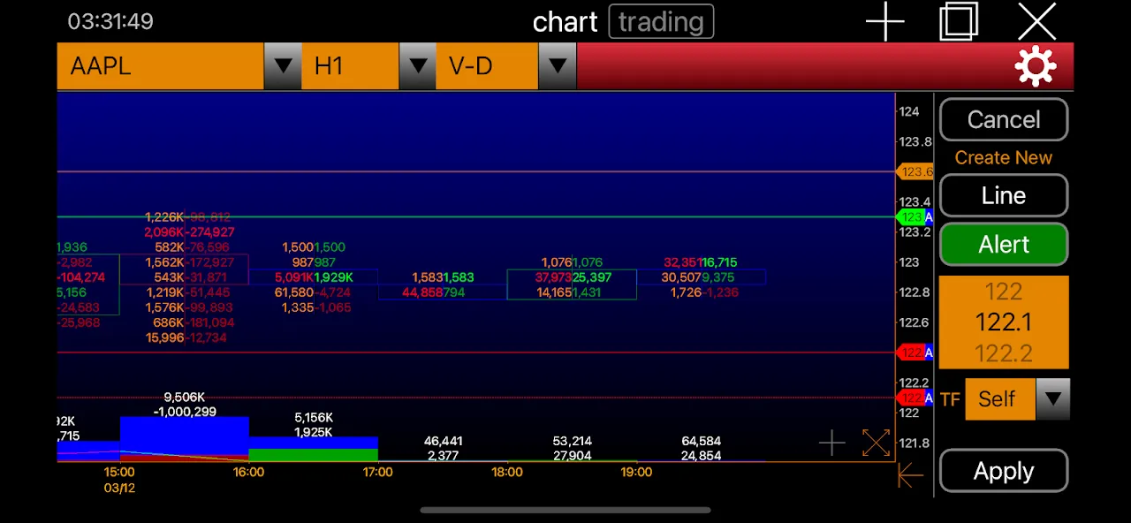Screen dimensions: 1131x523
Task: Pick 122.2 in the price picker
Action: (x=1003, y=354)
